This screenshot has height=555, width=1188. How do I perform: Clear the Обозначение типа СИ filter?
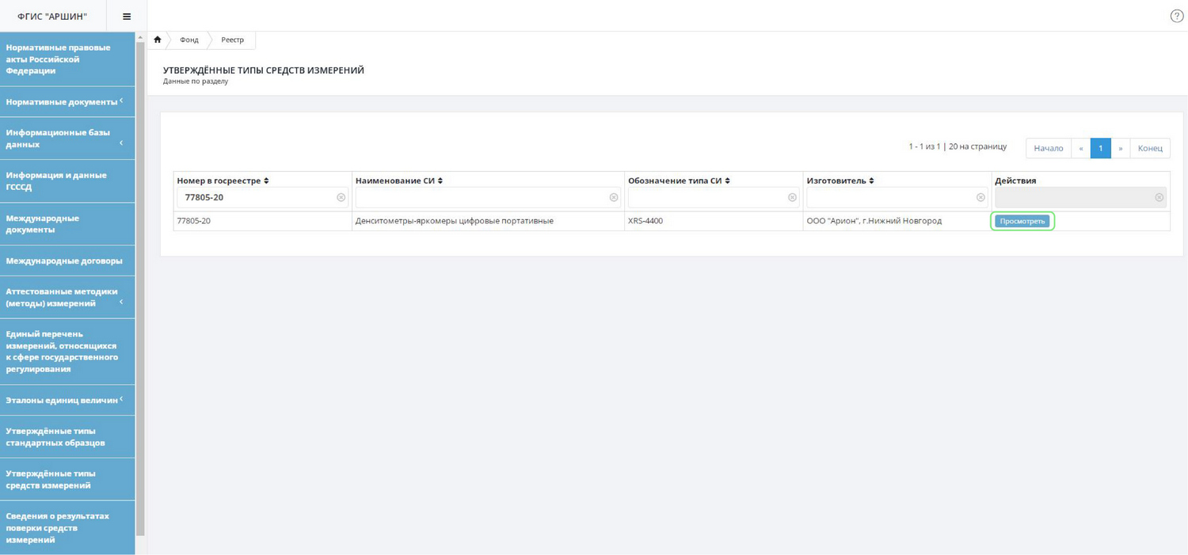792,197
